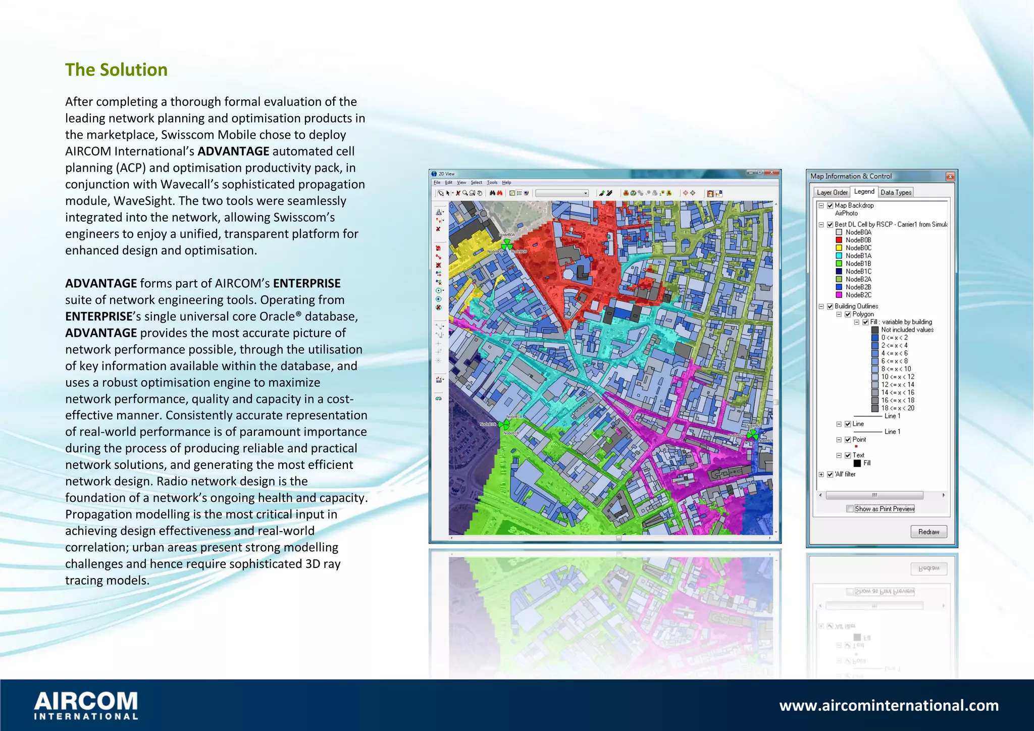Click the legend panel horizontal scrollbar
This screenshot has height=731, width=1034.
click(x=874, y=495)
